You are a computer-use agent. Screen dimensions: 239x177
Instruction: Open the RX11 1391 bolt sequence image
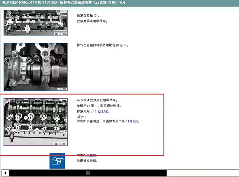tap(36, 122)
